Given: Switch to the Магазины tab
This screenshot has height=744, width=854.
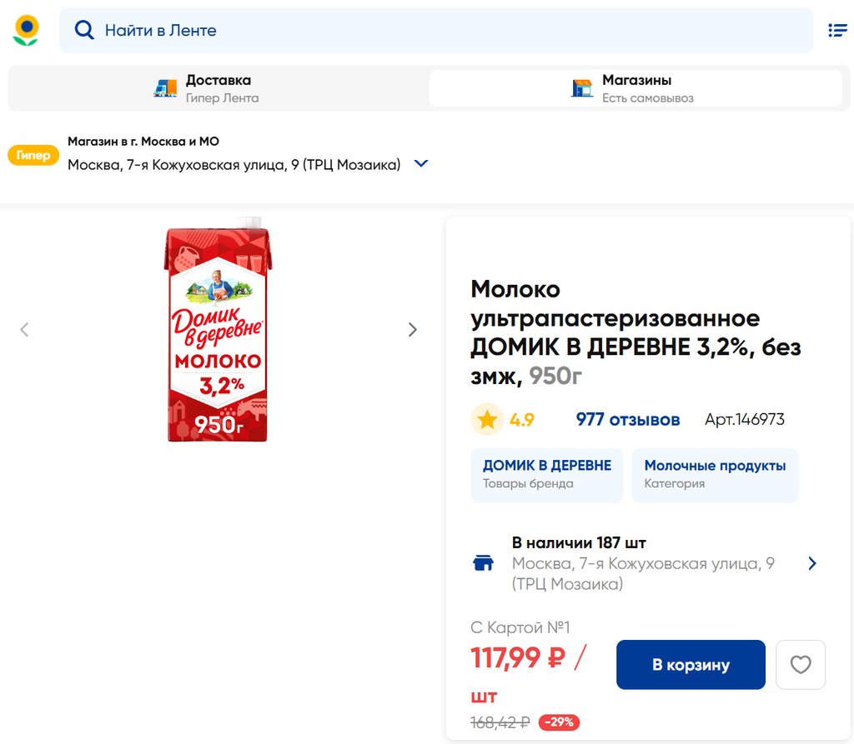Looking at the screenshot, I should [x=635, y=88].
